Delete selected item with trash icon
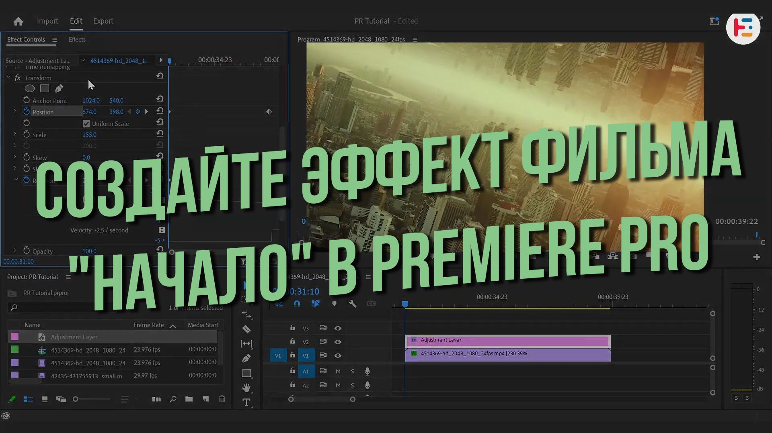Screen dimensions: 772x433 tap(222, 399)
